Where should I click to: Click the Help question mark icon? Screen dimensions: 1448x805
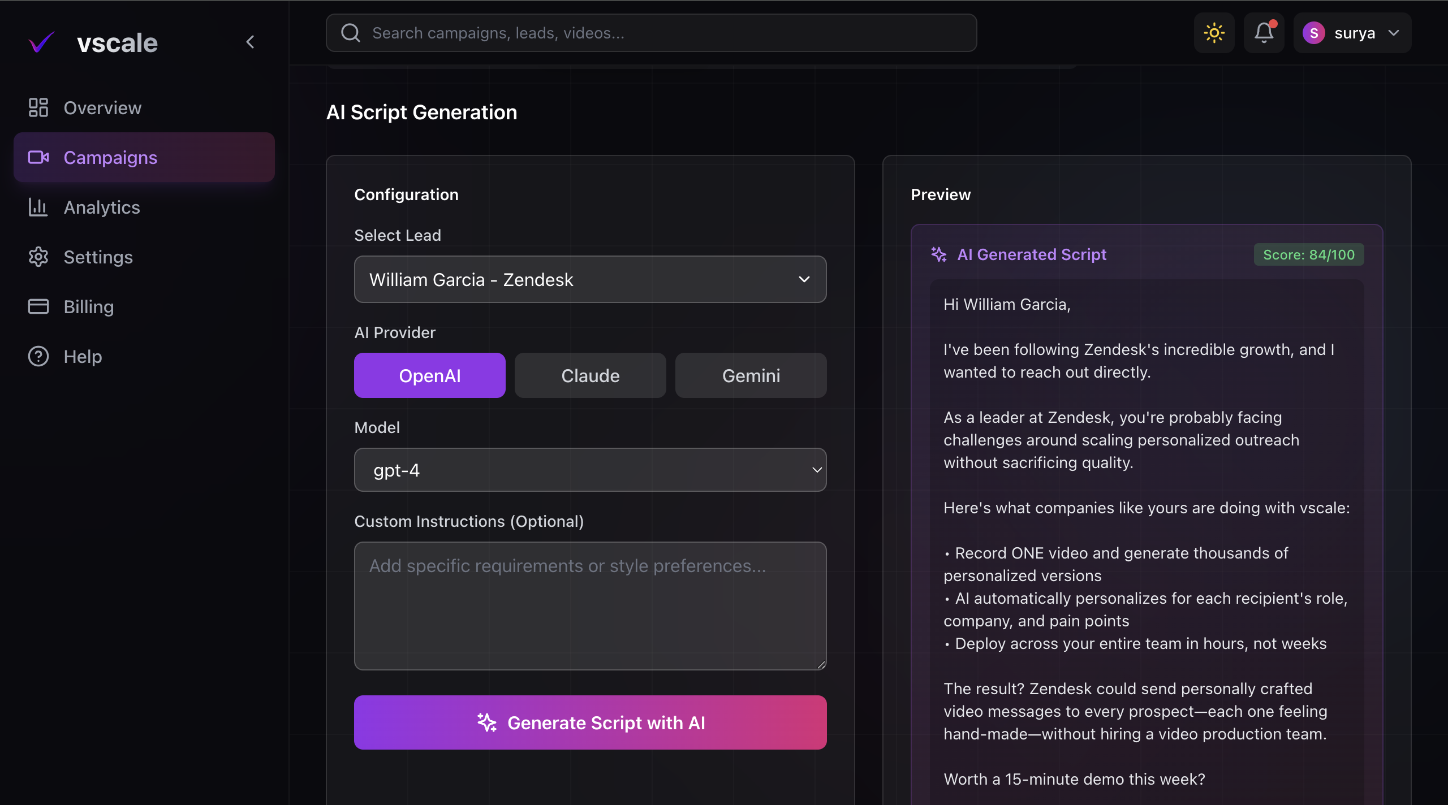tap(38, 356)
